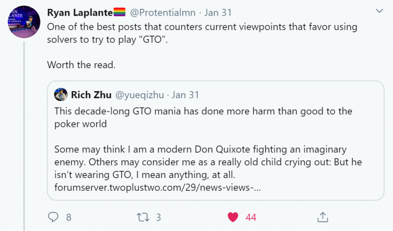
Task: Click the main tweet text "Worth the read."
Action: pyautogui.click(x=81, y=64)
